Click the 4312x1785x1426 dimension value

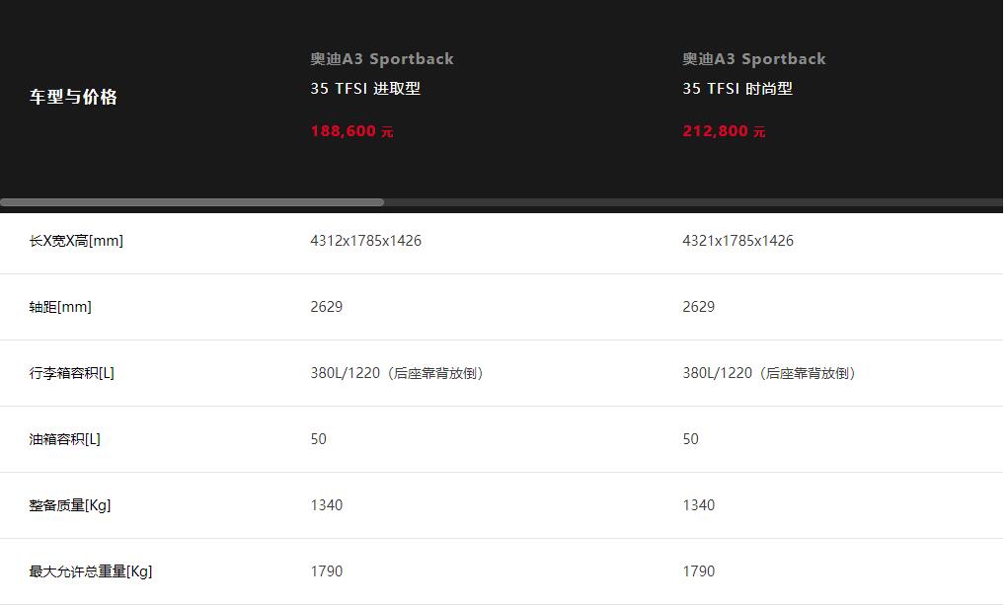366,241
